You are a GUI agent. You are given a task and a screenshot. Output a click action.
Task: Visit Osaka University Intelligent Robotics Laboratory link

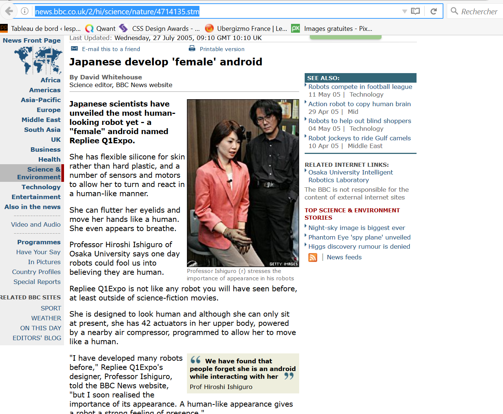[x=351, y=176]
